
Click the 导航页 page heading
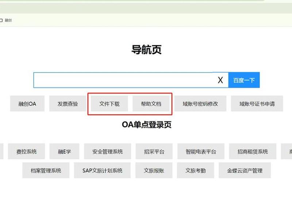(x=146, y=50)
